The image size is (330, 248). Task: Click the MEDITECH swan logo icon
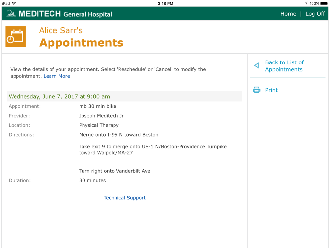click(x=11, y=14)
